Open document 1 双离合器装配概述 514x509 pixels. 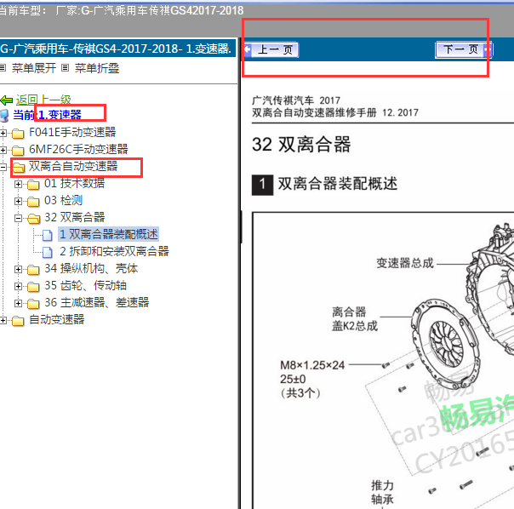click(109, 234)
